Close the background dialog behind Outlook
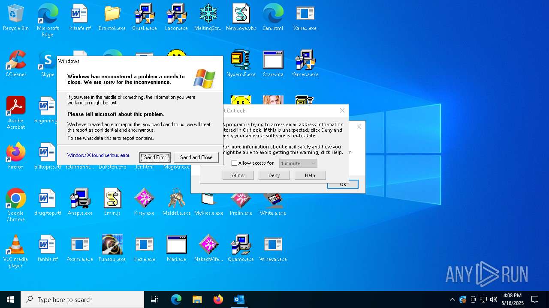The height and width of the screenshot is (308, 549). [x=359, y=127]
